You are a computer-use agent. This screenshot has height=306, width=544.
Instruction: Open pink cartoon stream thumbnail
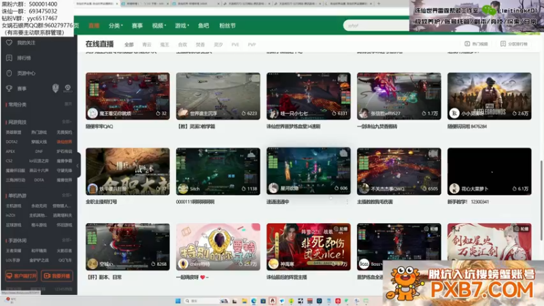[218, 247]
